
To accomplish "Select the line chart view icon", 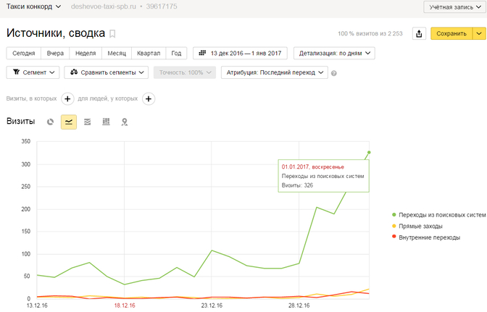I will click(x=69, y=122).
